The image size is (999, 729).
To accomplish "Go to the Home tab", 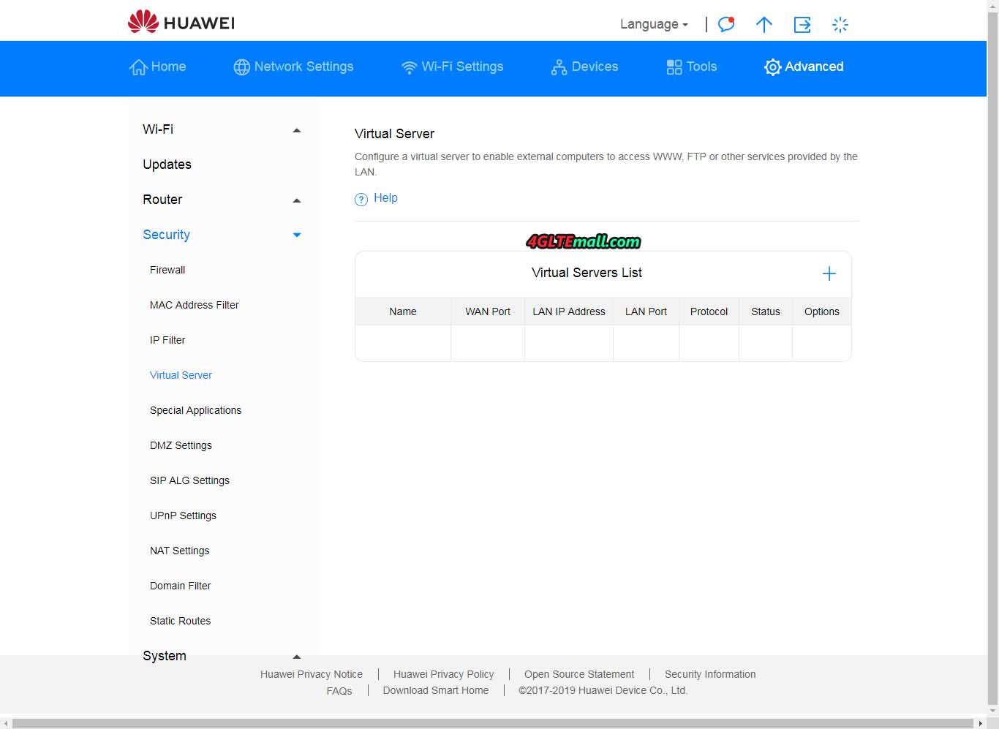I will (x=158, y=67).
